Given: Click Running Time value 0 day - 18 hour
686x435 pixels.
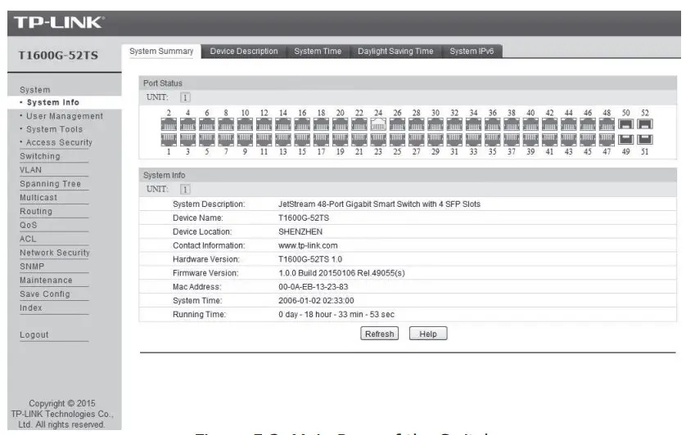Looking at the screenshot, I should coord(336,314).
